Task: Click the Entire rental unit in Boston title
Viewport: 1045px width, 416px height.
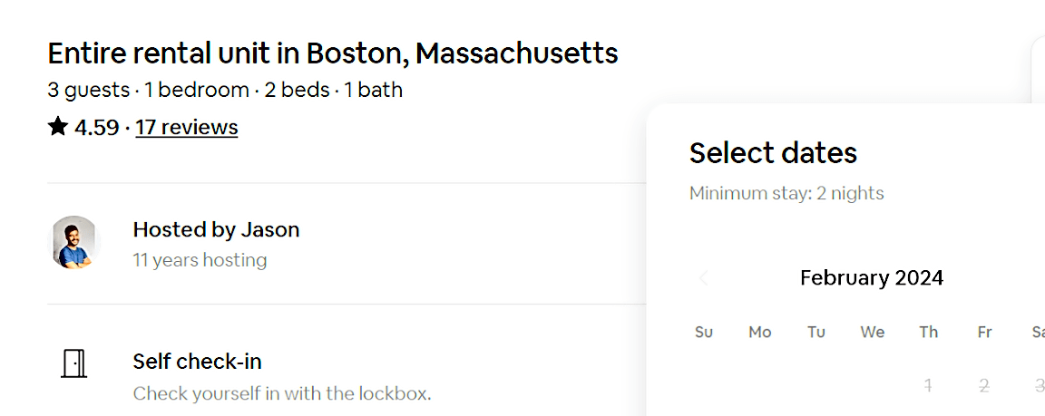Action: (333, 53)
